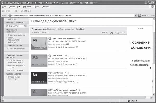Open the Вид menu
The height and width of the screenshot is (103, 156).
pyautogui.click(x=18, y=7)
